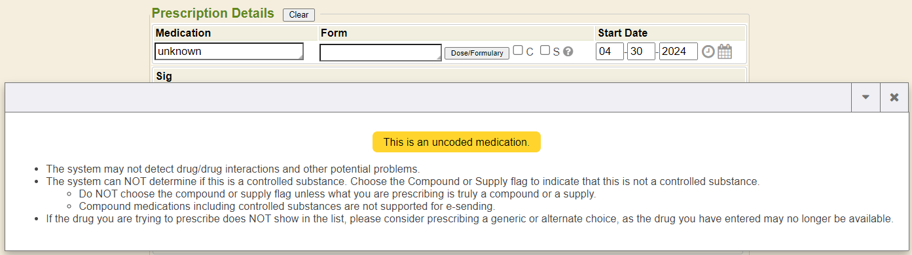Check the C compound checkbox
Viewport: 912px width, 255px height.
tap(518, 50)
